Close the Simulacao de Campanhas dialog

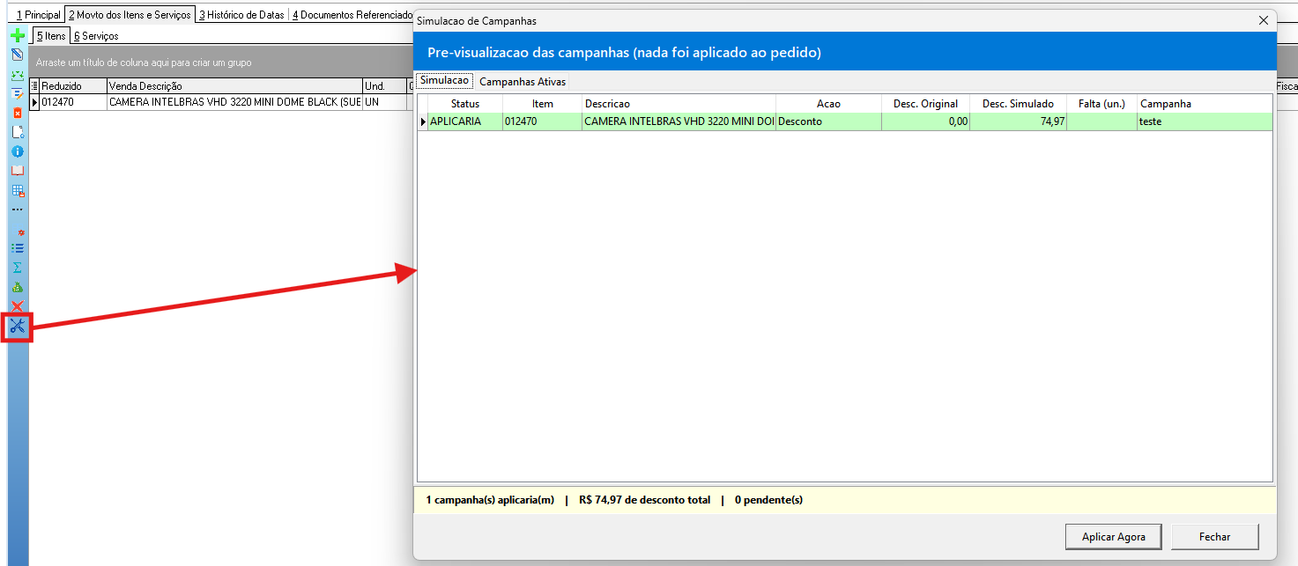1264,20
